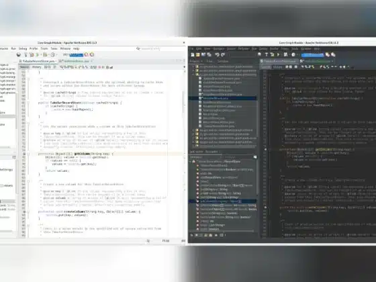Select TabularRecordStore.java tab in light editor
This screenshot has width=376, height=282.
point(39,61)
